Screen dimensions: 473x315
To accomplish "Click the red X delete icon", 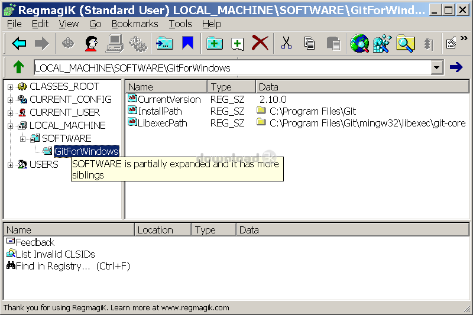I will click(x=260, y=43).
